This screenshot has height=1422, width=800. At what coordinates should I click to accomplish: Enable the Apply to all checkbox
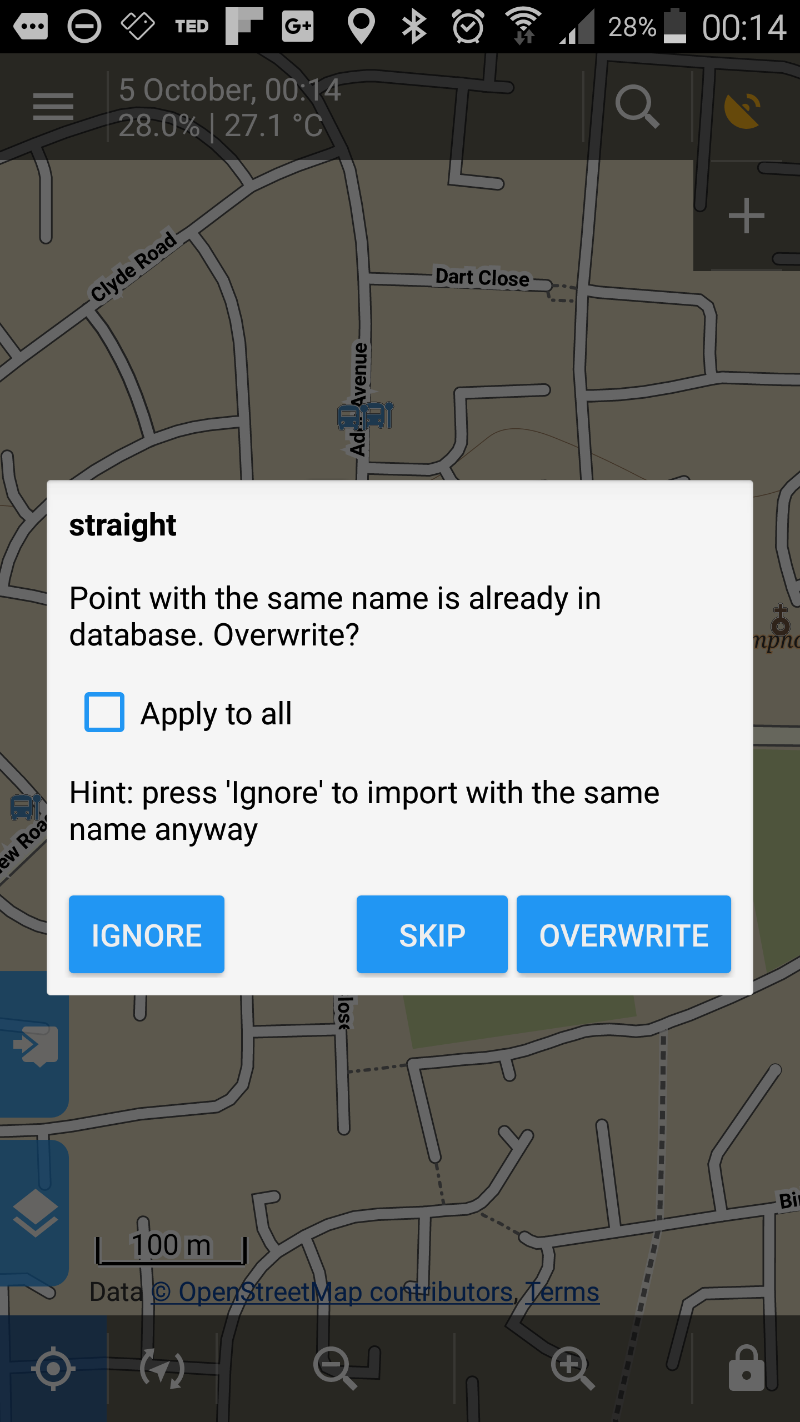tap(104, 712)
